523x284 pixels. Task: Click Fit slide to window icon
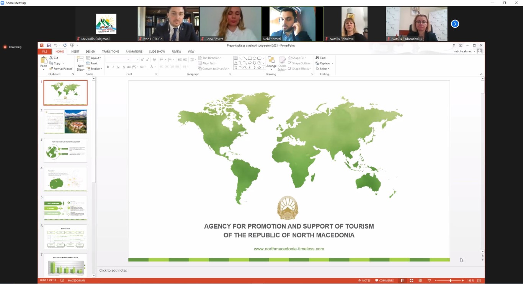click(479, 281)
